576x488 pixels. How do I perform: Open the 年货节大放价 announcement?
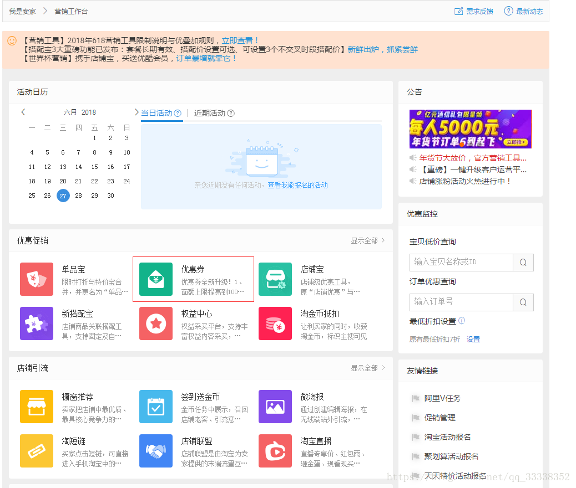(x=473, y=158)
